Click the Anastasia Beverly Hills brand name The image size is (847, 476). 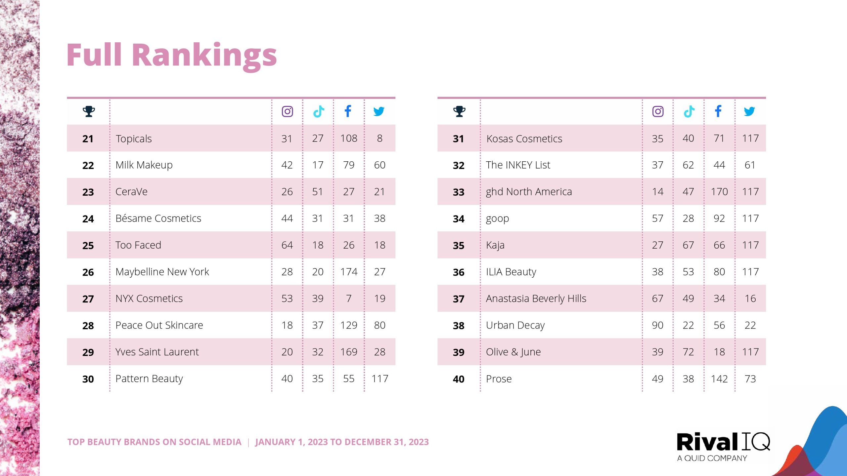536,298
